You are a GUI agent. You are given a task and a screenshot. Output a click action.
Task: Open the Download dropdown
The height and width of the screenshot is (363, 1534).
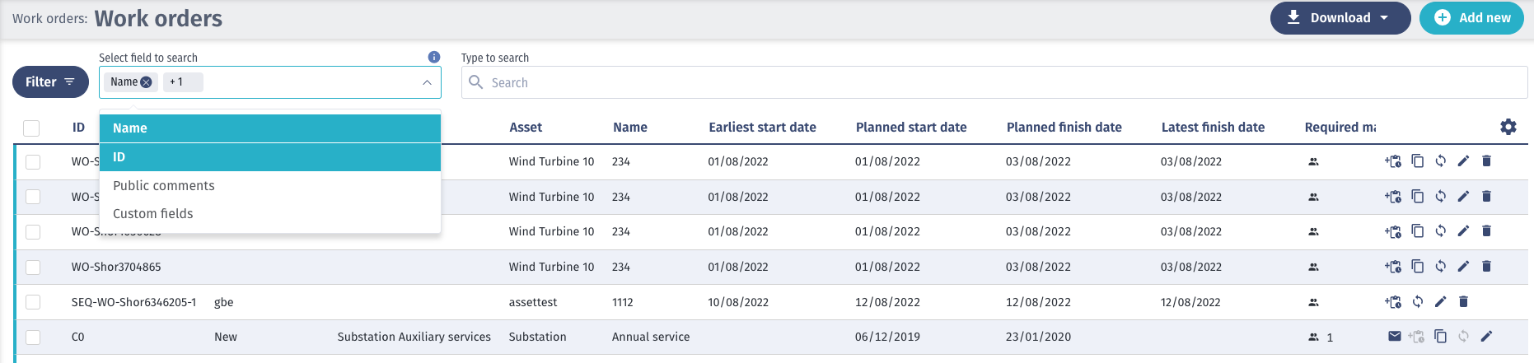coord(1340,18)
